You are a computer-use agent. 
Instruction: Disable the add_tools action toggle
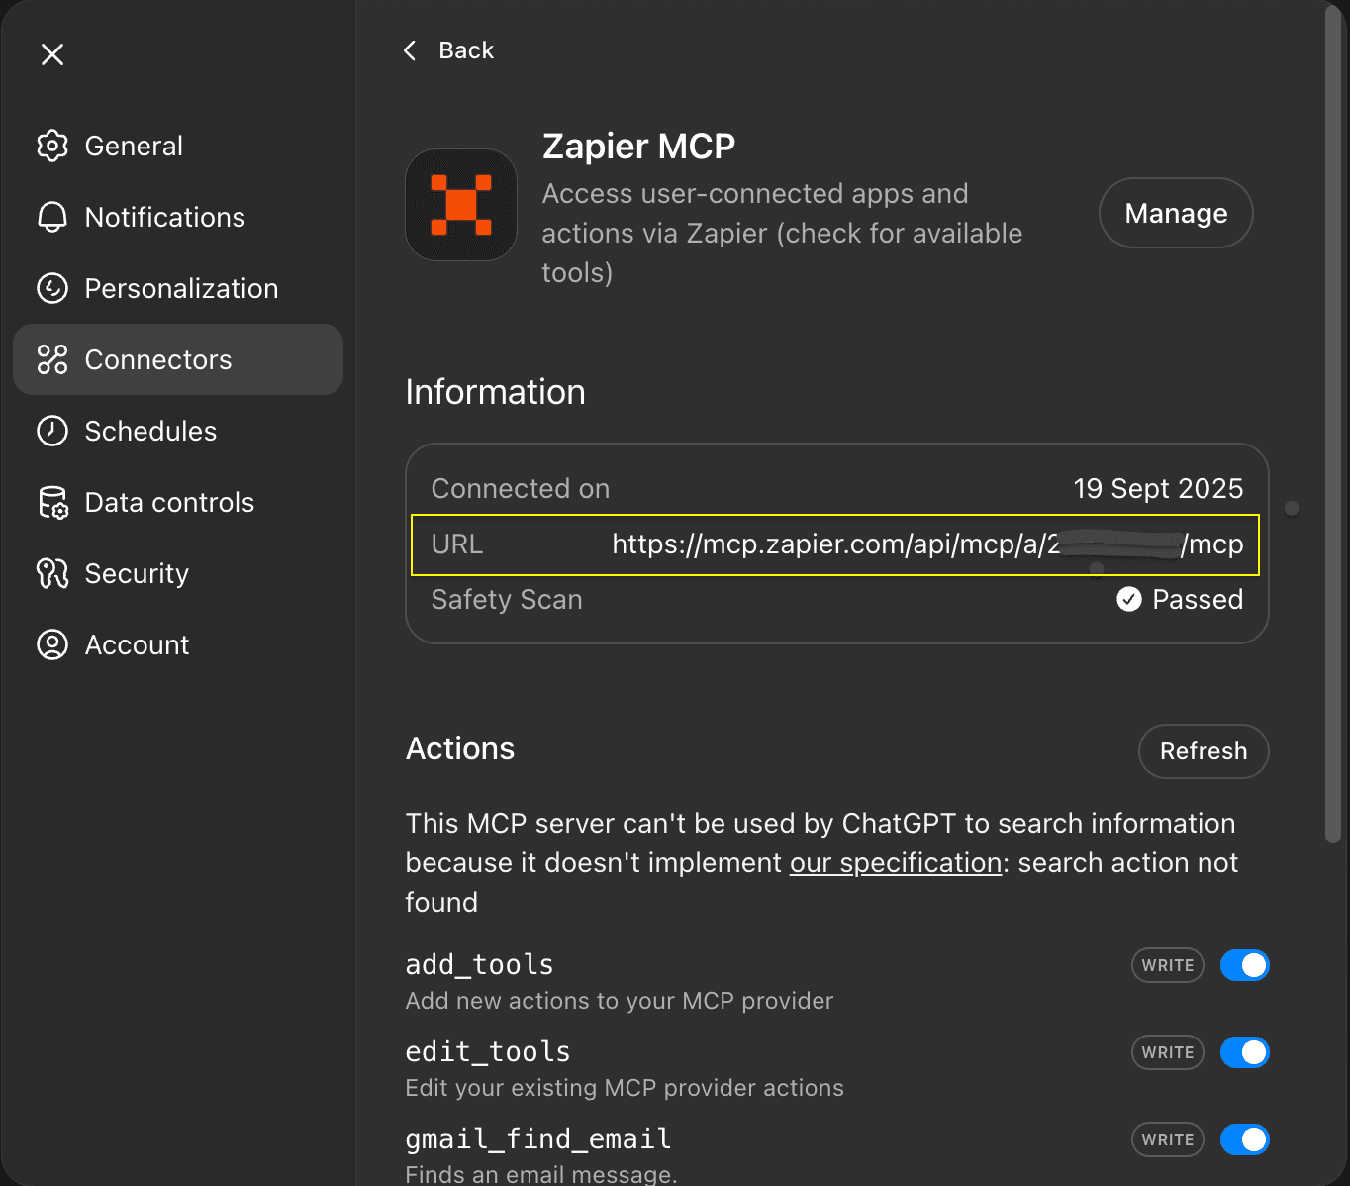coord(1244,965)
